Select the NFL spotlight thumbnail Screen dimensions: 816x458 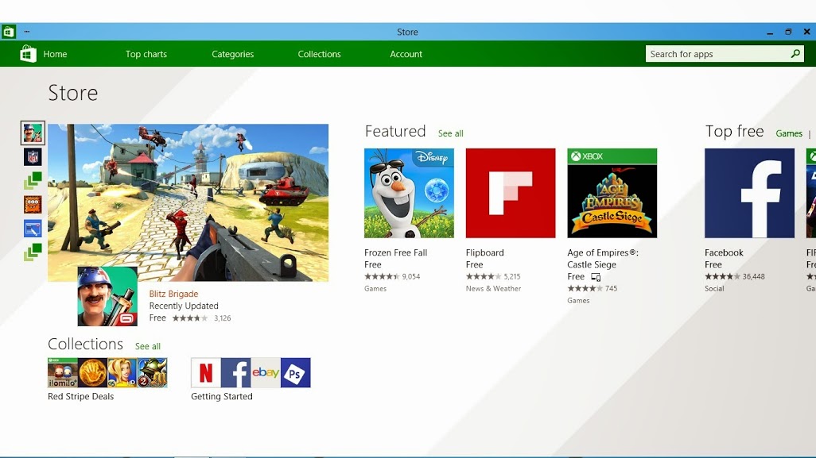(x=33, y=157)
